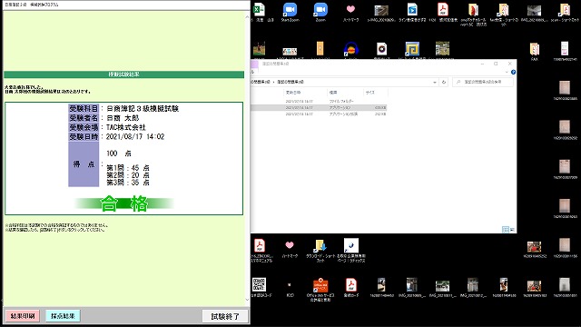Select the file folder row in Explorer
Screen dimensions: 581x327
click(319, 101)
